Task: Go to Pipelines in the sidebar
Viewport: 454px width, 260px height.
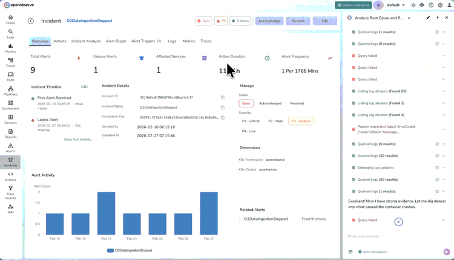Action: tap(10, 90)
